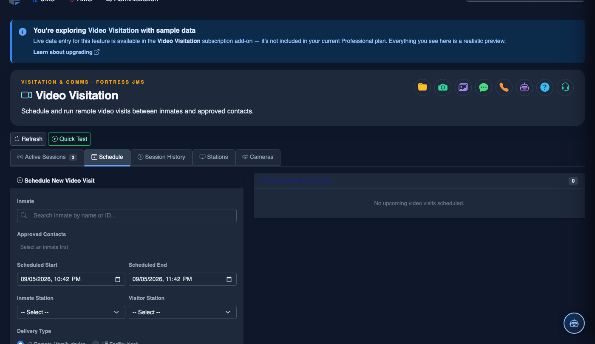Open calendar picker for Scheduled Start
The image size is (595, 344).
(118, 279)
